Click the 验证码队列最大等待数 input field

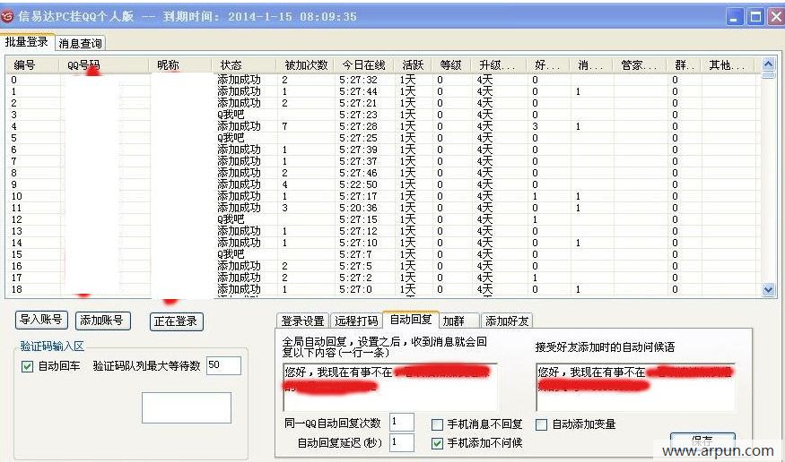[223, 365]
